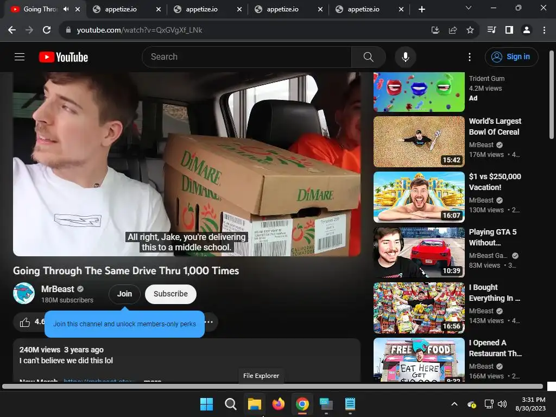Click the video player frame
Screen dimensions: 556x417
187,164
